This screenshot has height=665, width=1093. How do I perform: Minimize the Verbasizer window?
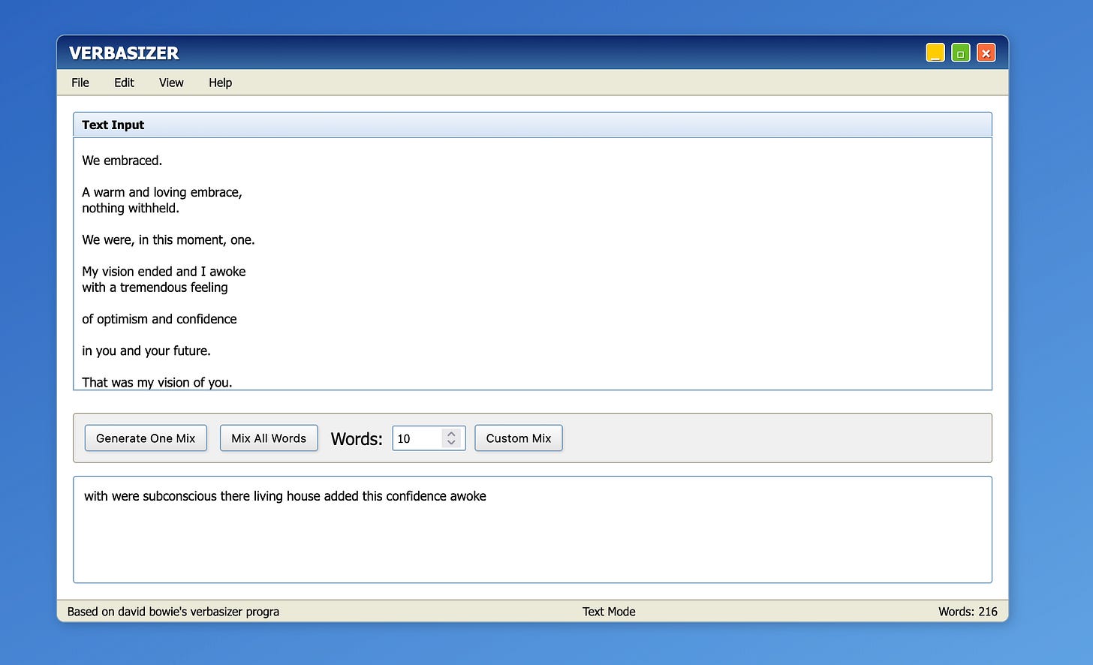pyautogui.click(x=935, y=53)
